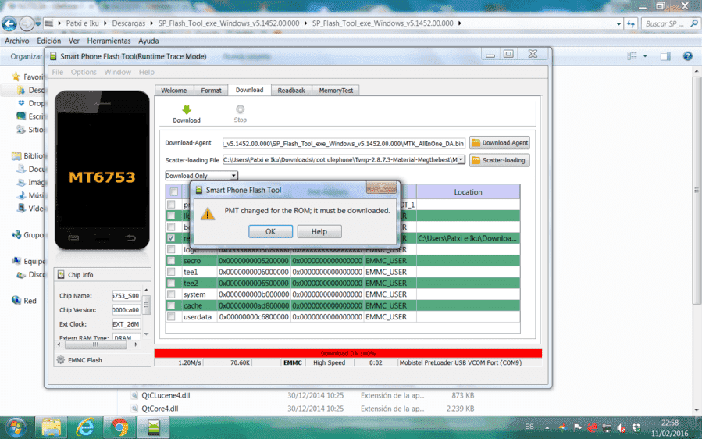Image resolution: width=702 pixels, height=439 pixels.
Task: Toggle the userdata partition checkbox
Action: pyautogui.click(x=171, y=316)
